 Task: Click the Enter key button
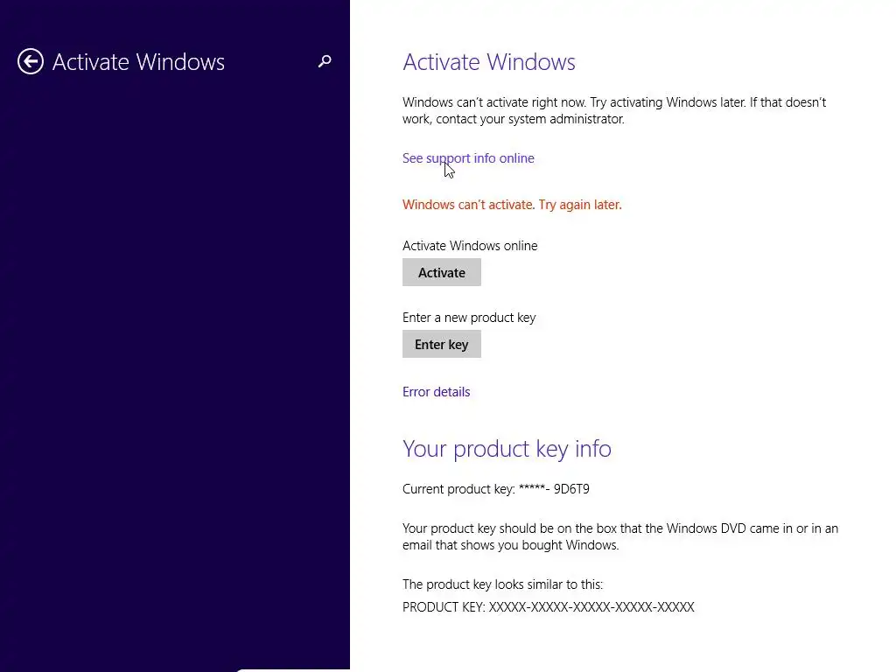point(442,345)
